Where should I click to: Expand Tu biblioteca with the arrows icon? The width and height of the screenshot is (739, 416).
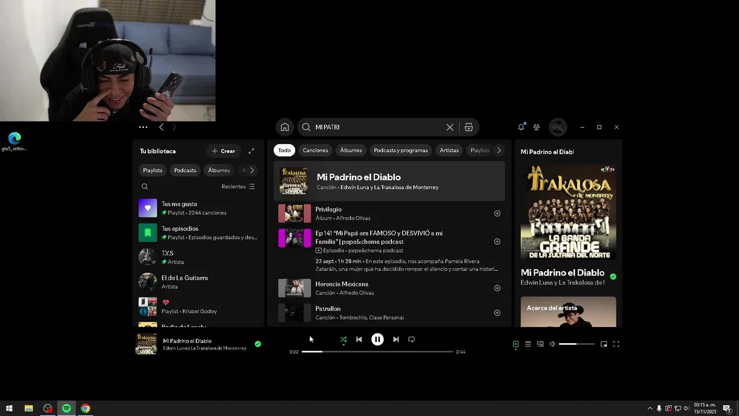coord(251,151)
